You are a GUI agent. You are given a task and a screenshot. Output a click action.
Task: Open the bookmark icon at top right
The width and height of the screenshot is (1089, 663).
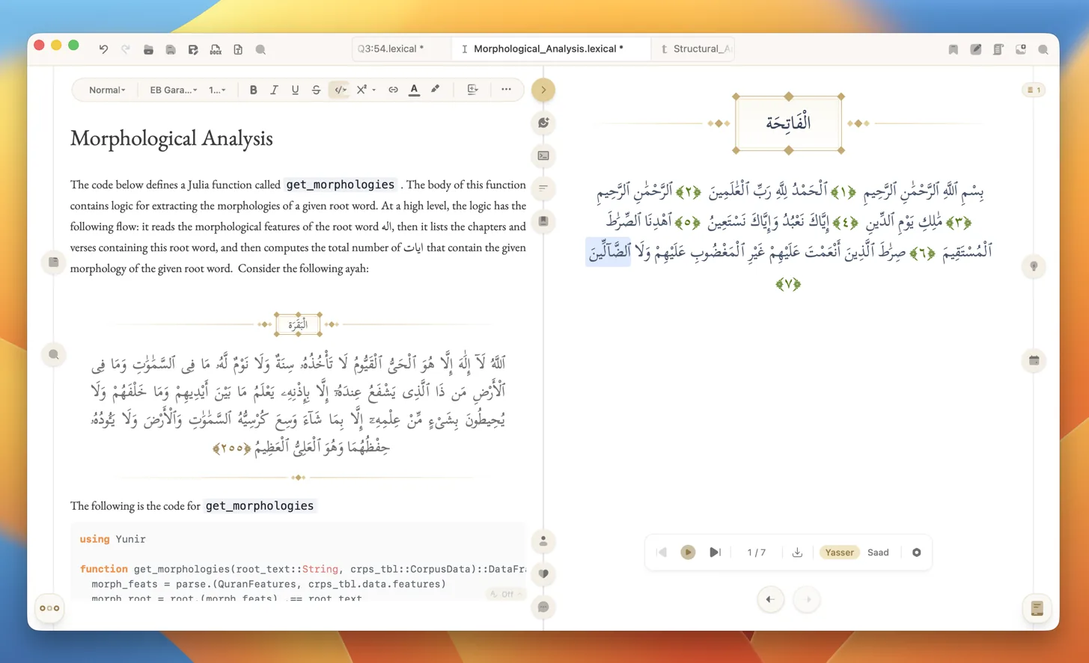click(x=953, y=49)
